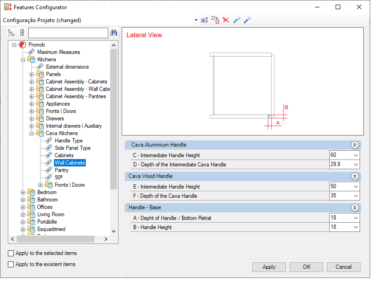
Task: Click the Cava Kitchens folder icon
Action: coord(40,133)
